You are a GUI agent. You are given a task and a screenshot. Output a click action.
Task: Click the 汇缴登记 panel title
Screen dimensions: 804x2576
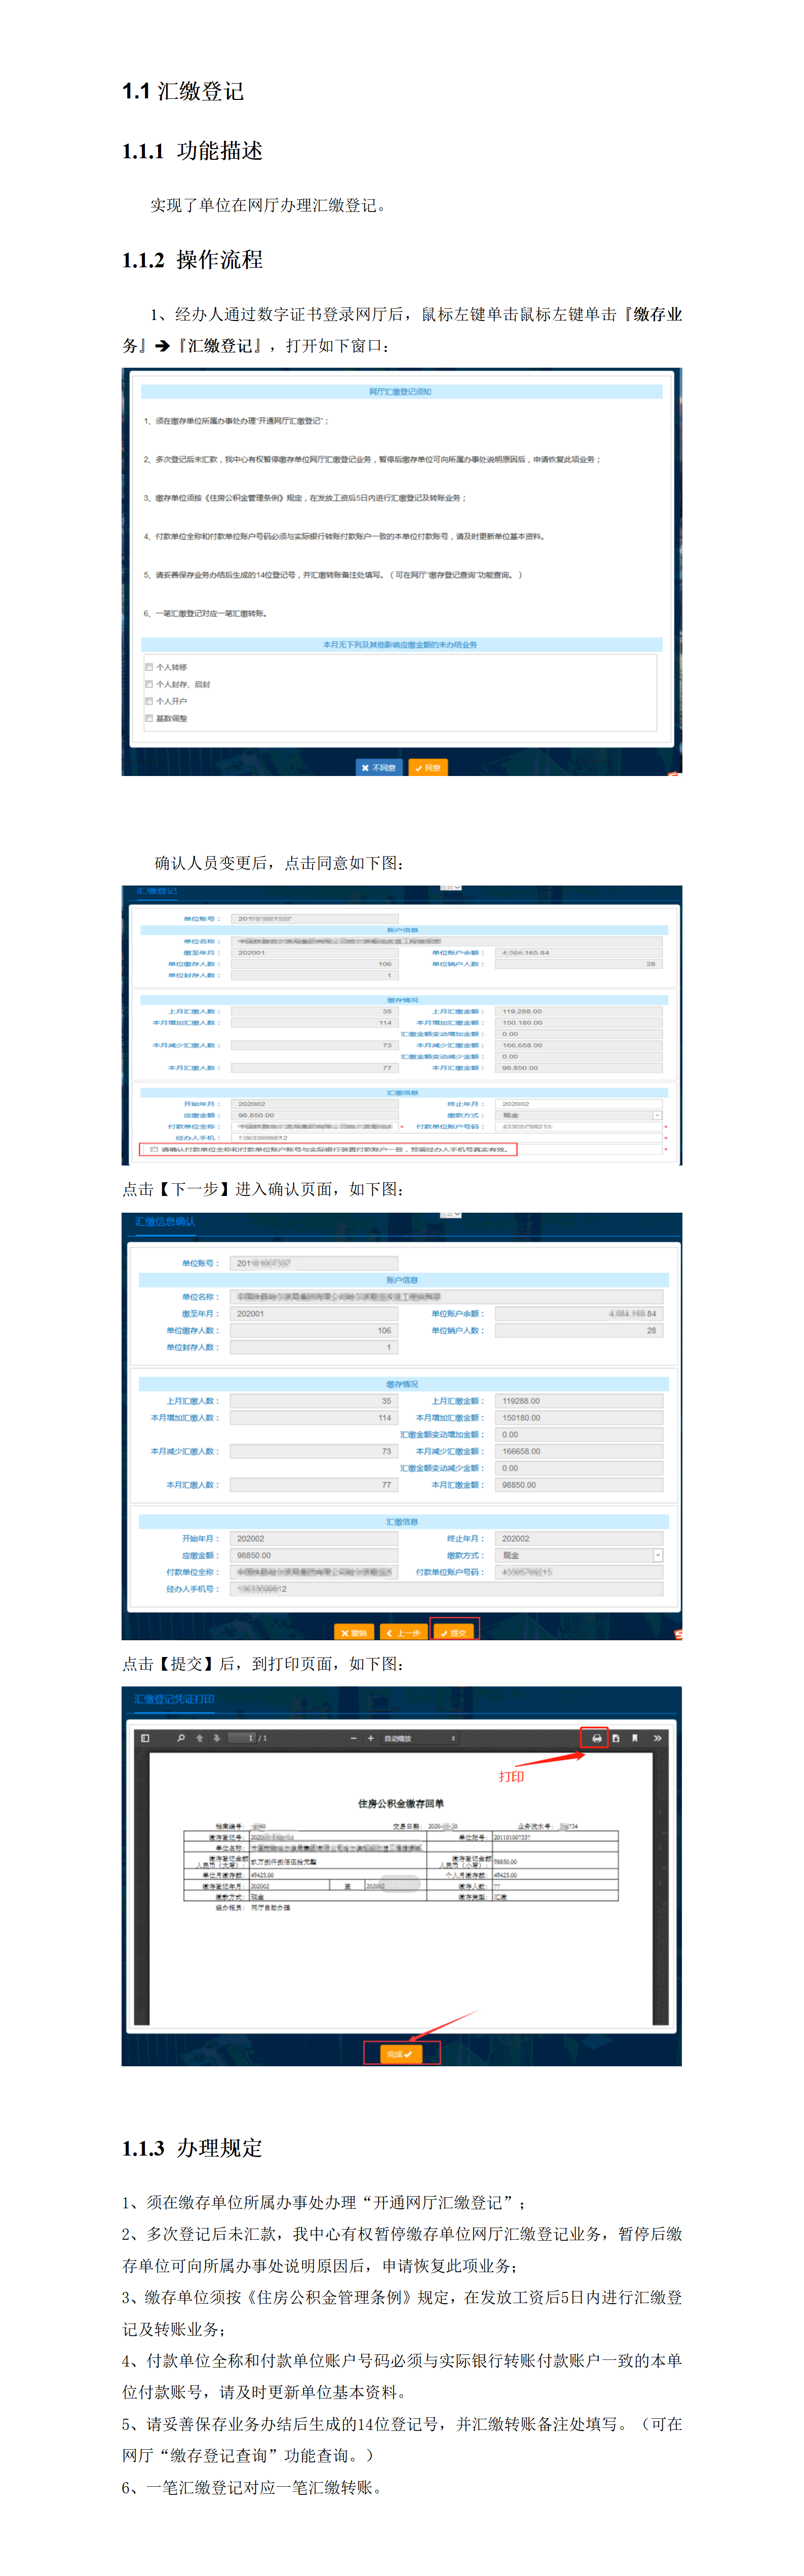pos(157,890)
